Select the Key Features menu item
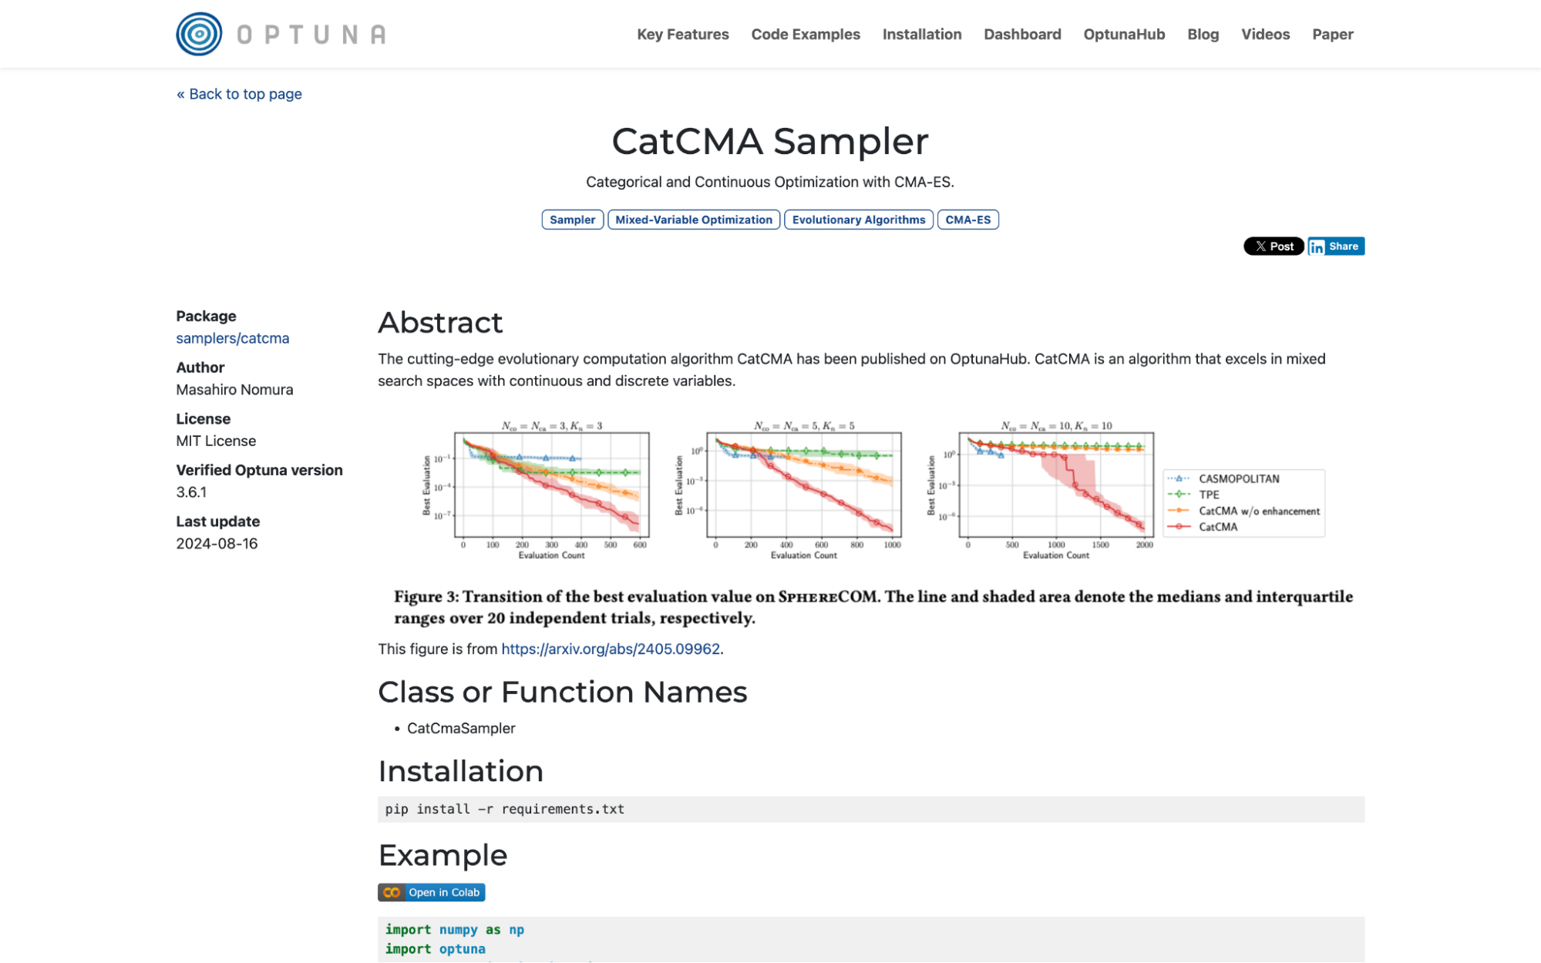The width and height of the screenshot is (1541, 963). [x=683, y=35]
